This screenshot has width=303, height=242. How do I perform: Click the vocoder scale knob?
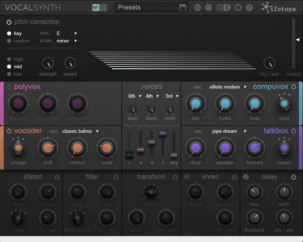click(107, 148)
